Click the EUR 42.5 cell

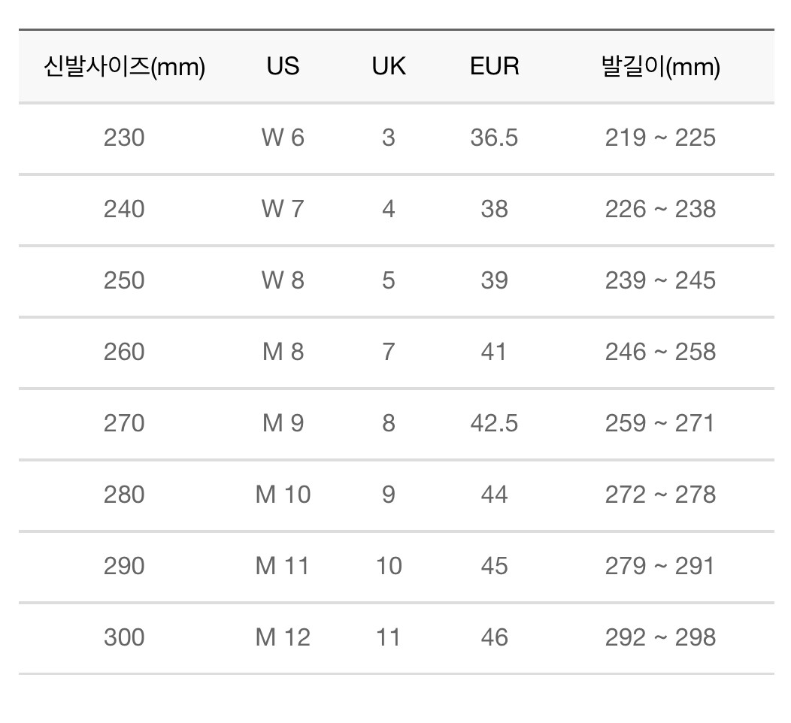tap(494, 423)
